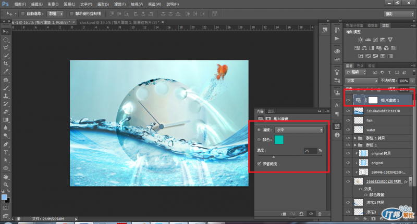Open layer style fx menu at Layers bottom
This screenshot has width=417, height=224.
pos(365,219)
